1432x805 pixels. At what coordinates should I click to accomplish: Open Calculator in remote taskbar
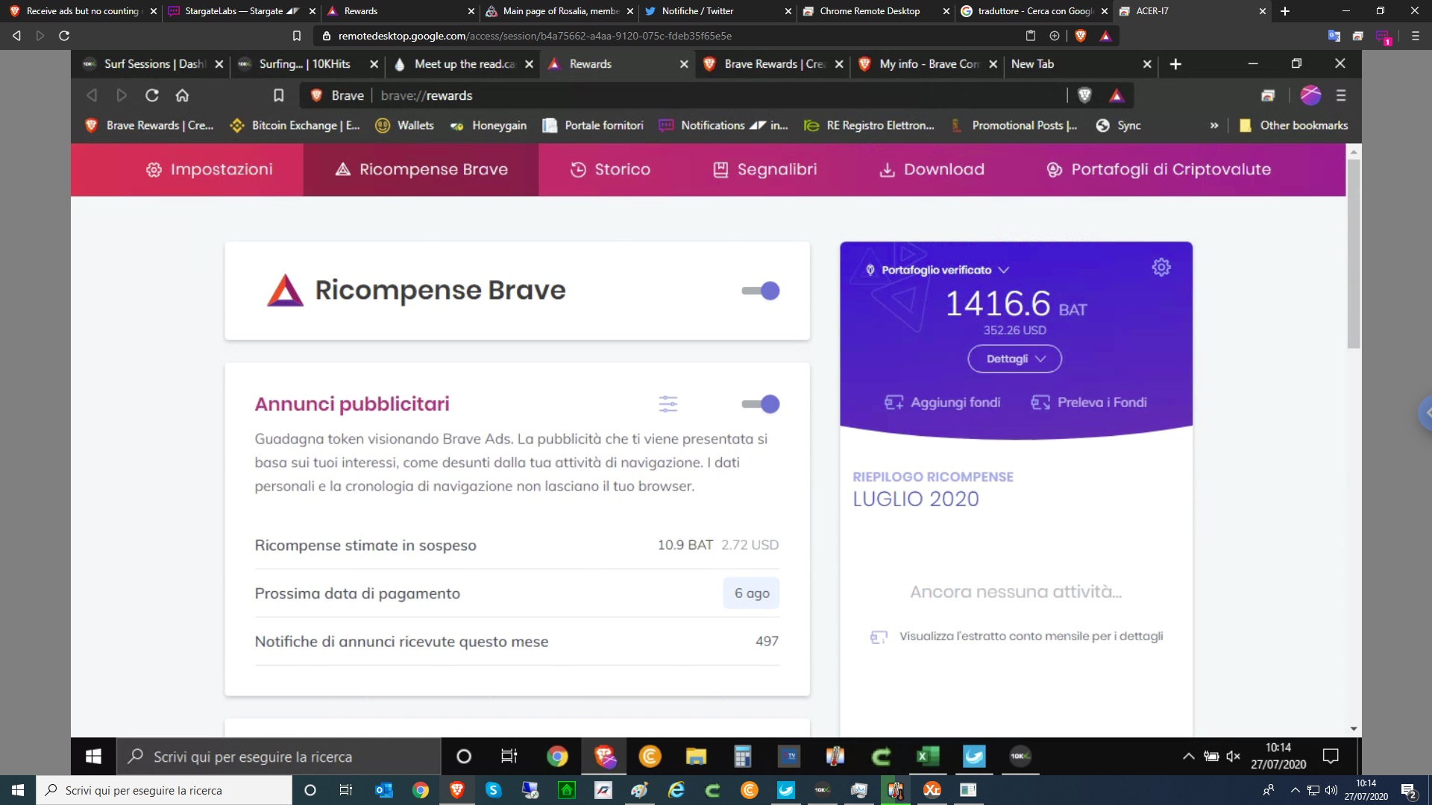(742, 757)
